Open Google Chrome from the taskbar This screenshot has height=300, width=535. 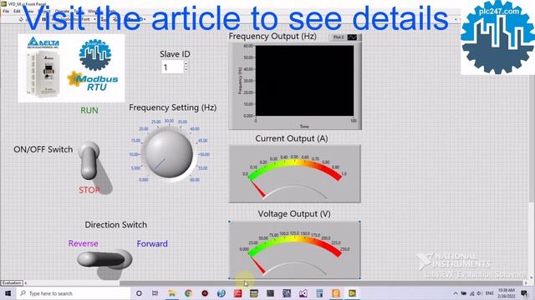pos(188,293)
